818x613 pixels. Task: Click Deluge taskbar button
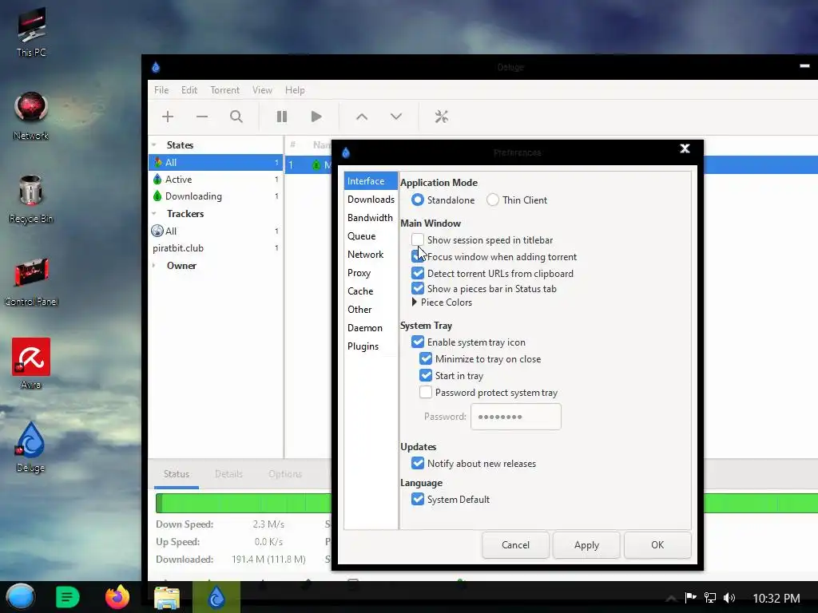click(x=216, y=597)
